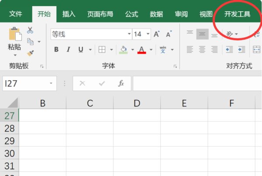This screenshot has width=262, height=176.
Task: Set top vertical alignment
Action: pos(190,32)
